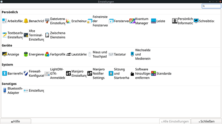Click the Hilfe button
The height and width of the screenshot is (124, 222).
15,121
